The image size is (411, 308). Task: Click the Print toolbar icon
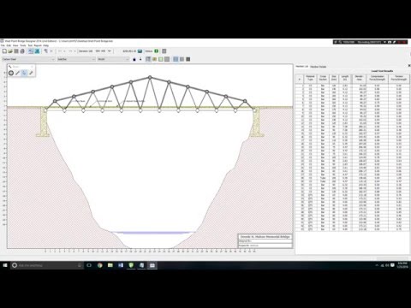pyautogui.click(x=22, y=51)
